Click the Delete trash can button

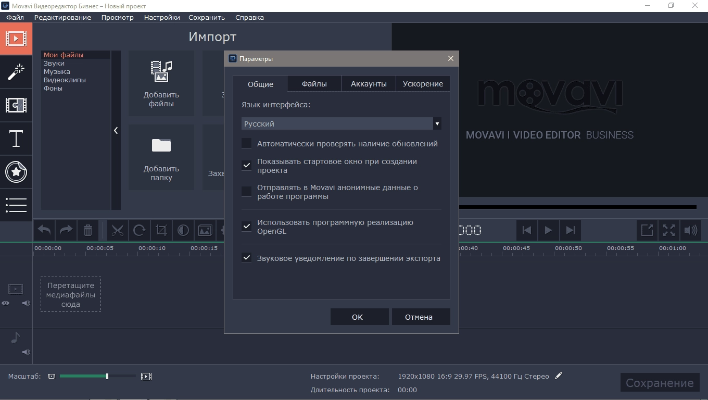coord(88,230)
